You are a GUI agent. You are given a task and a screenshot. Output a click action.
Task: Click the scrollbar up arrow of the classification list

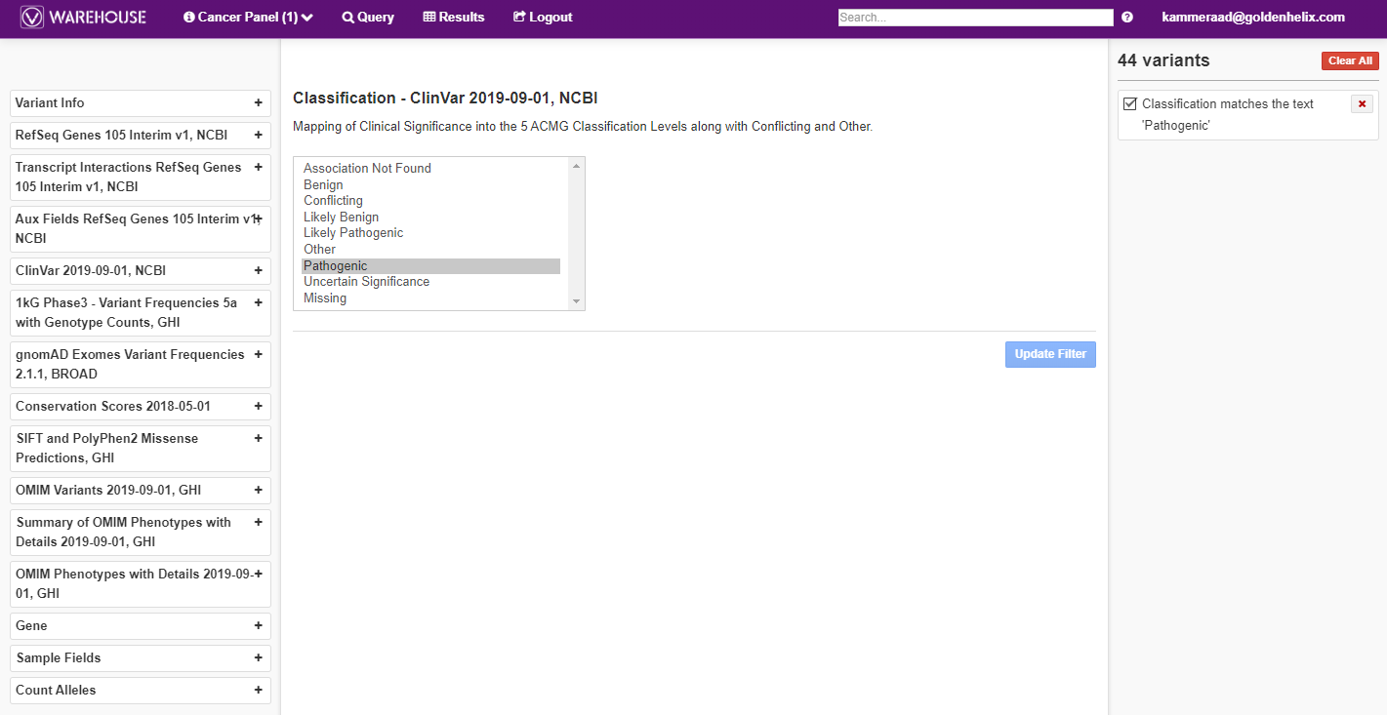pyautogui.click(x=575, y=166)
